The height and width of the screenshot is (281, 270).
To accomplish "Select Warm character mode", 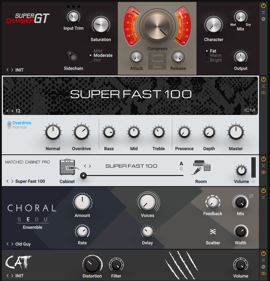I will tap(216, 55).
